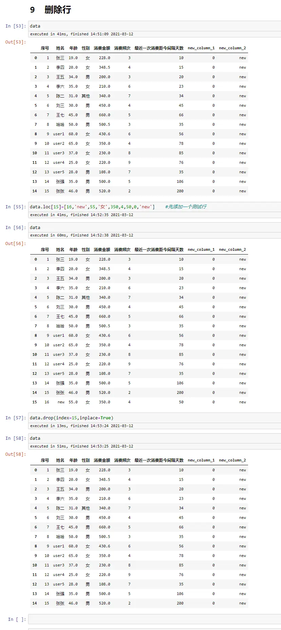Click the empty In [ ] prompt label

[x=17, y=619]
